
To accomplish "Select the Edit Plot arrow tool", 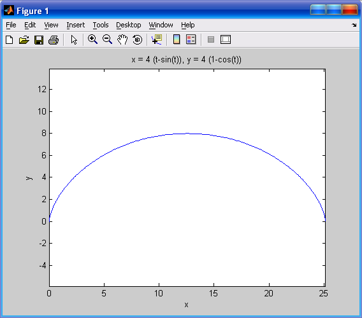I will click(x=74, y=39).
